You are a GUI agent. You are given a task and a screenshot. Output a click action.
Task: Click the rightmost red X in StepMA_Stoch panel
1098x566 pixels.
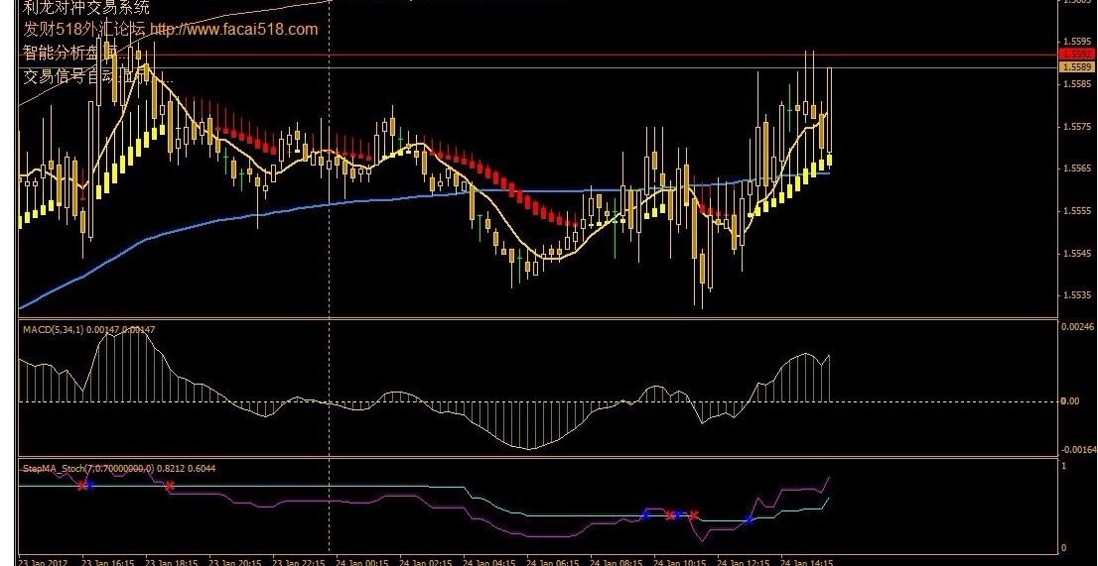pyautogui.click(x=694, y=514)
